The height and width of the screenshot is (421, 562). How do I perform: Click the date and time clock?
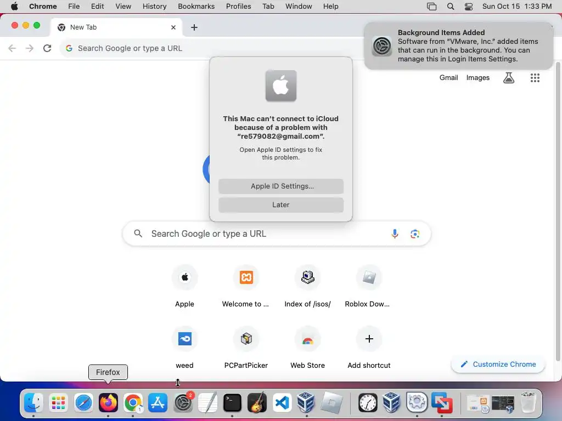point(517,7)
